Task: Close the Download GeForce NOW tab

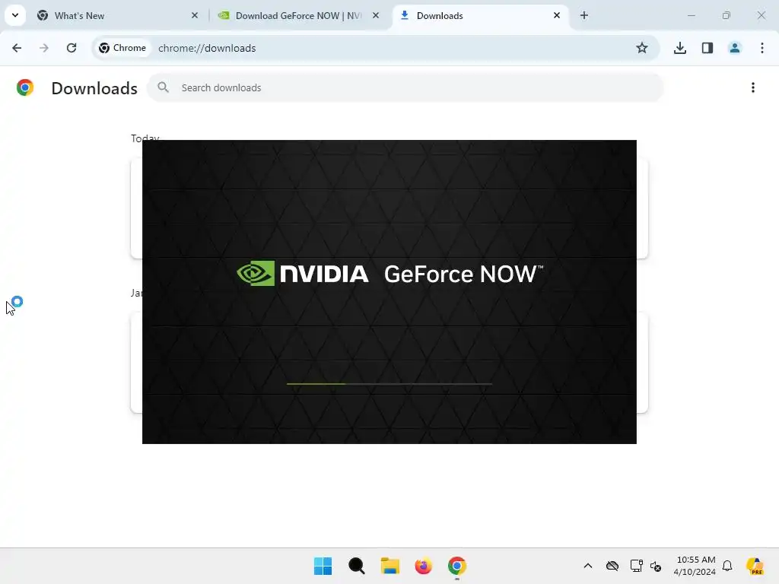Action: pos(376,16)
